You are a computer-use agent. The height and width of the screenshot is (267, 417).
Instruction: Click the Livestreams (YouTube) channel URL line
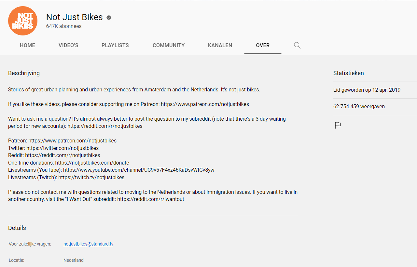pyautogui.click(x=111, y=170)
